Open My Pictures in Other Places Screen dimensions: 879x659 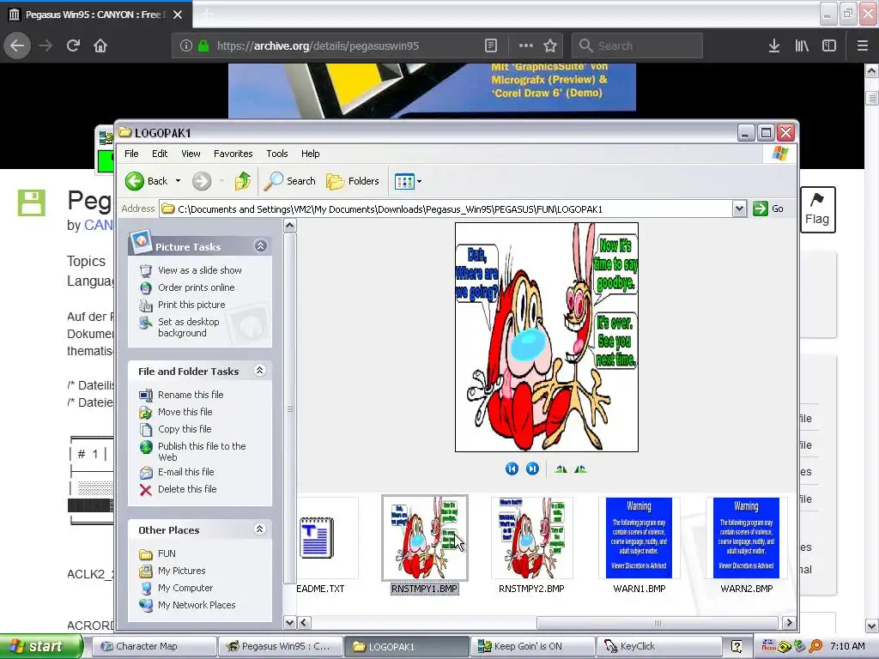coord(182,571)
